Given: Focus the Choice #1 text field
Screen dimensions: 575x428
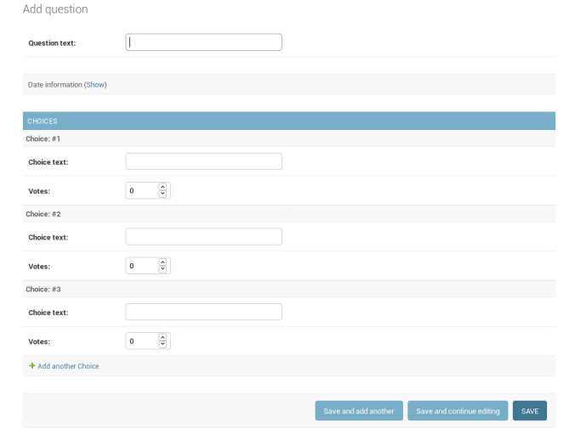Looking at the screenshot, I should (203, 161).
